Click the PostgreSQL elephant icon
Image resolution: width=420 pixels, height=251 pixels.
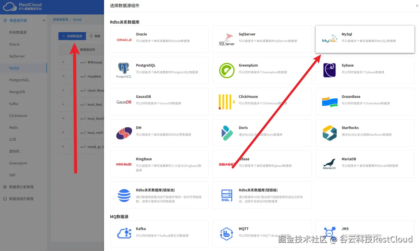(124, 70)
